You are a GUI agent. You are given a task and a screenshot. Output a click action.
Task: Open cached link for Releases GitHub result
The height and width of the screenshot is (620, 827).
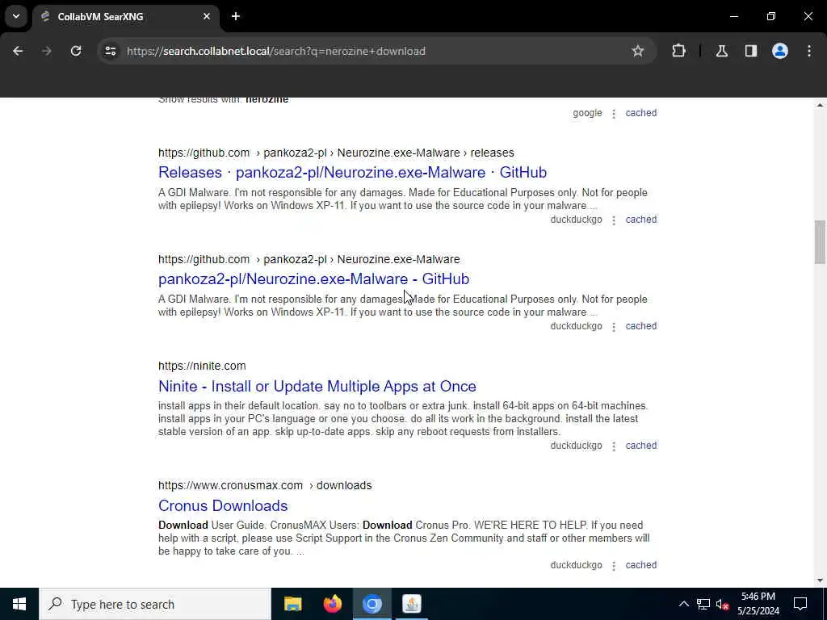point(640,220)
